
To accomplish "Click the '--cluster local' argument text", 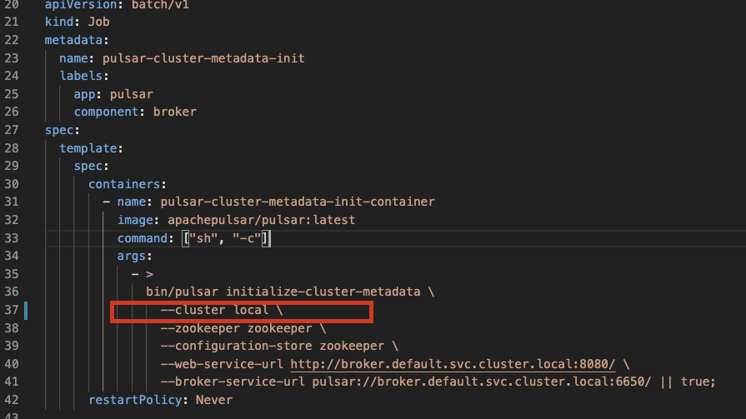I will point(214,310).
